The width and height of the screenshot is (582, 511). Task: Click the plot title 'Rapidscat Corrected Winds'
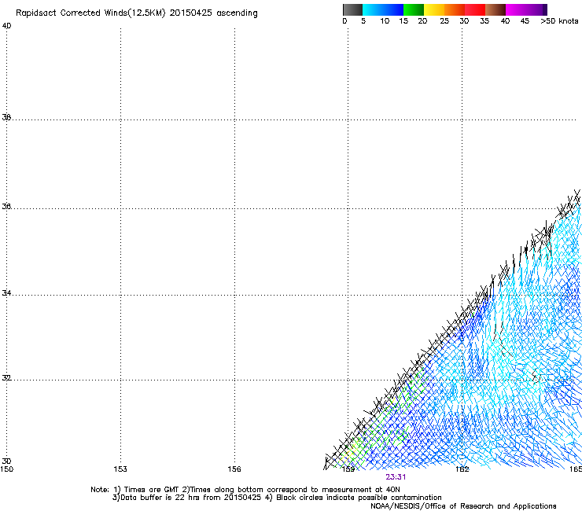click(137, 13)
